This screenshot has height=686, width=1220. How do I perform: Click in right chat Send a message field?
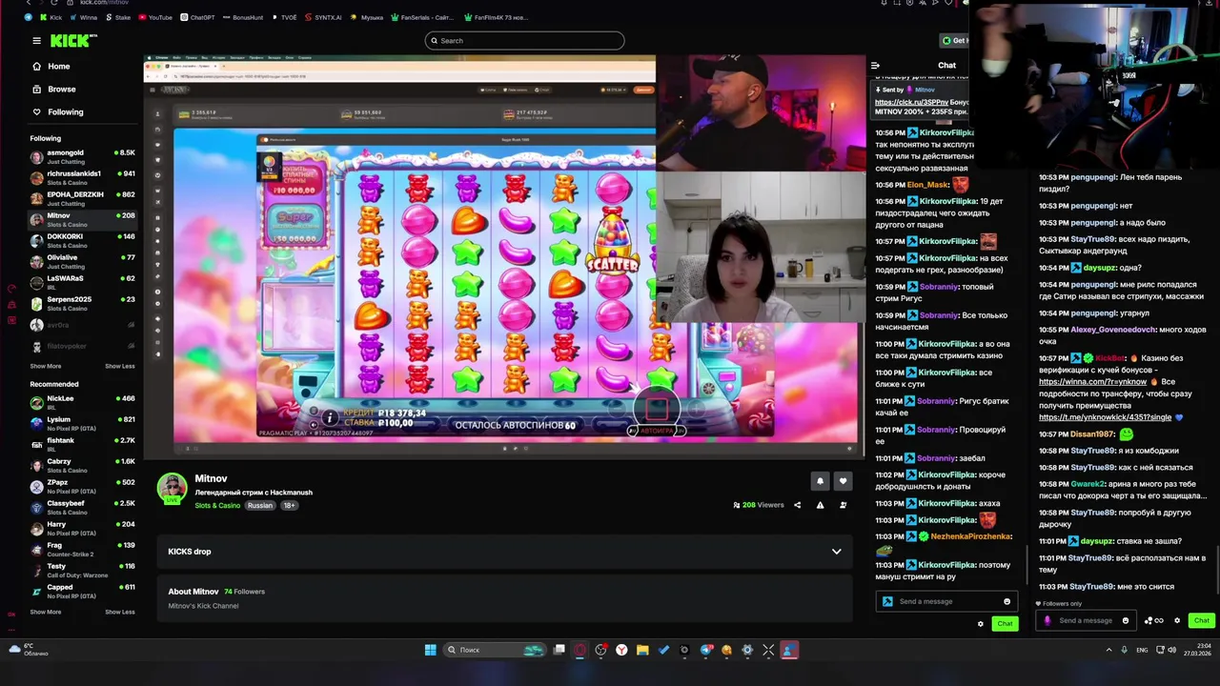pos(1086,620)
